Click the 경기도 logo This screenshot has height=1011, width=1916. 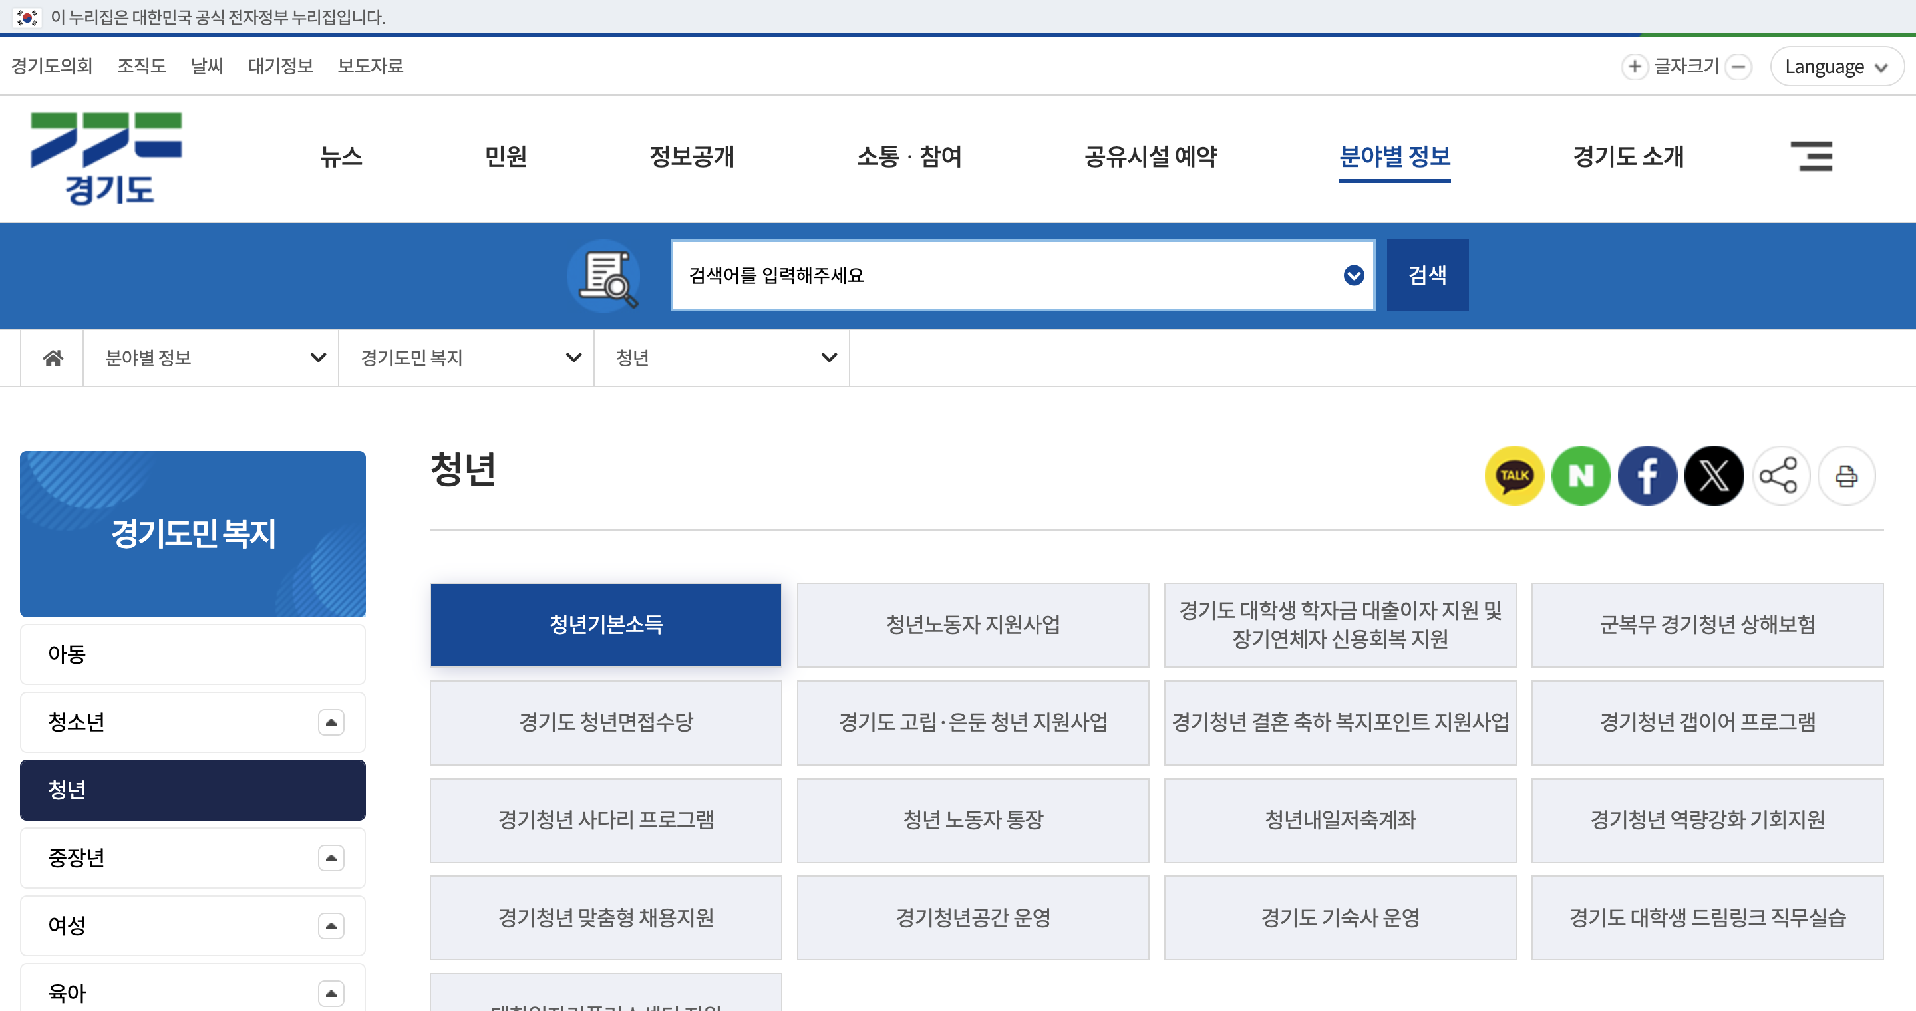pos(107,158)
